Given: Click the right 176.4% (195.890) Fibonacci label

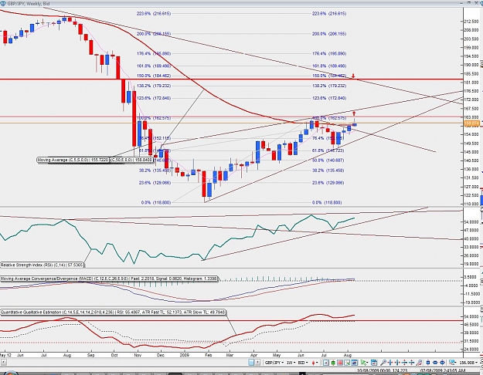Looking at the screenshot, I should point(329,53).
